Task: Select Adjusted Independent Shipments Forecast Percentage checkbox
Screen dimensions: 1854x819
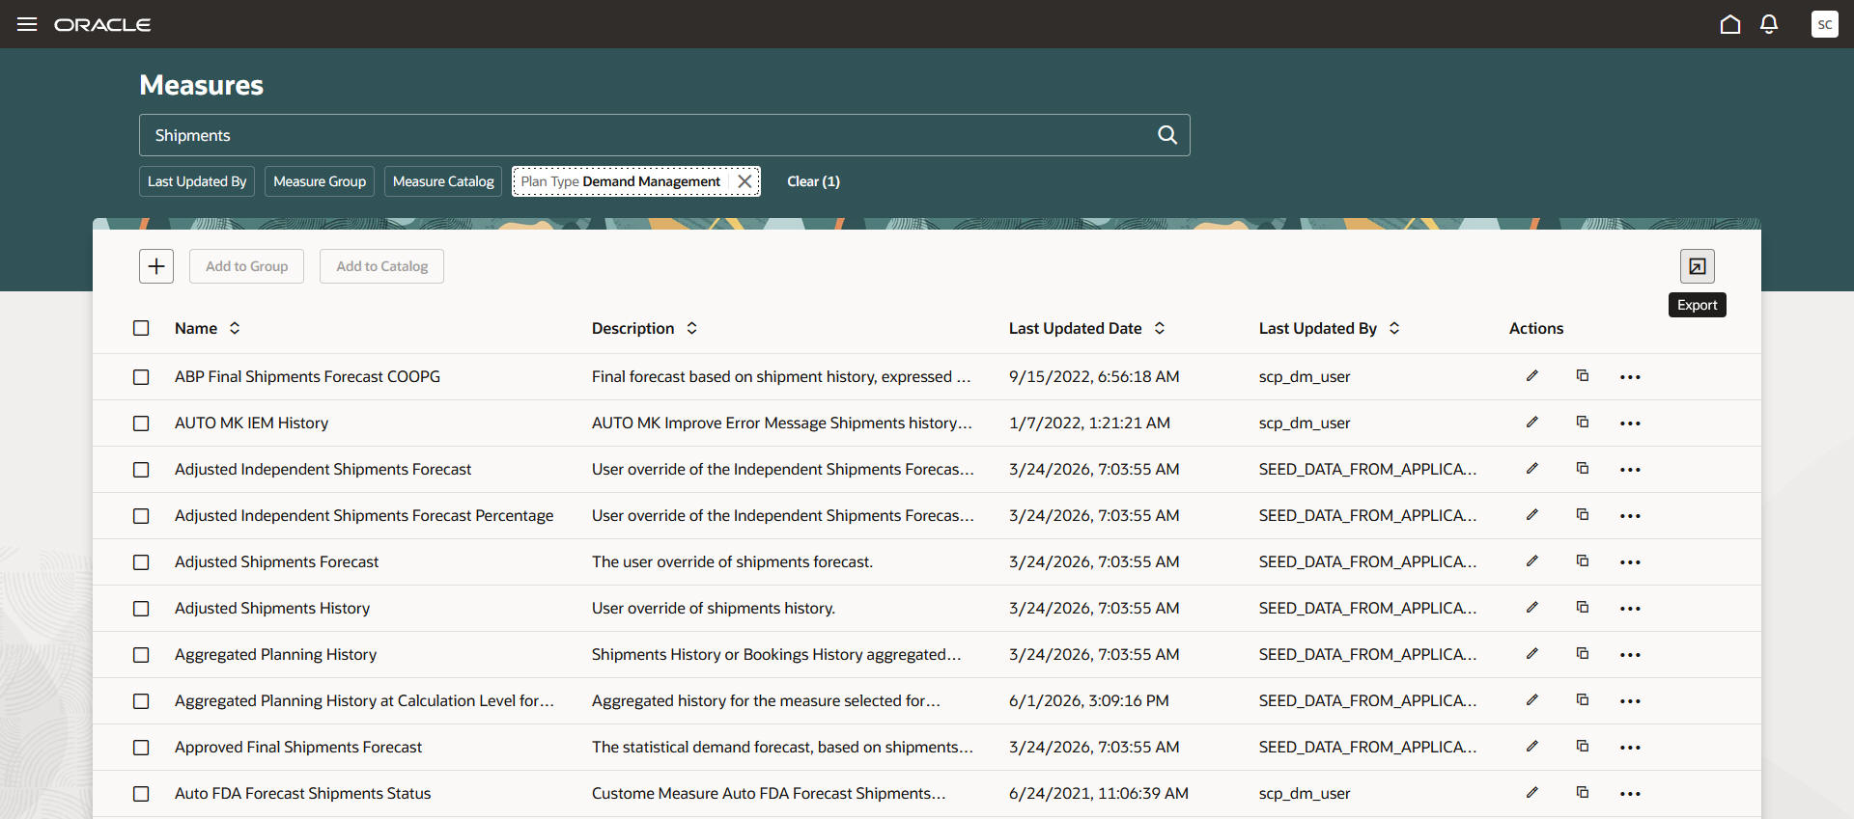Action: click(x=141, y=516)
